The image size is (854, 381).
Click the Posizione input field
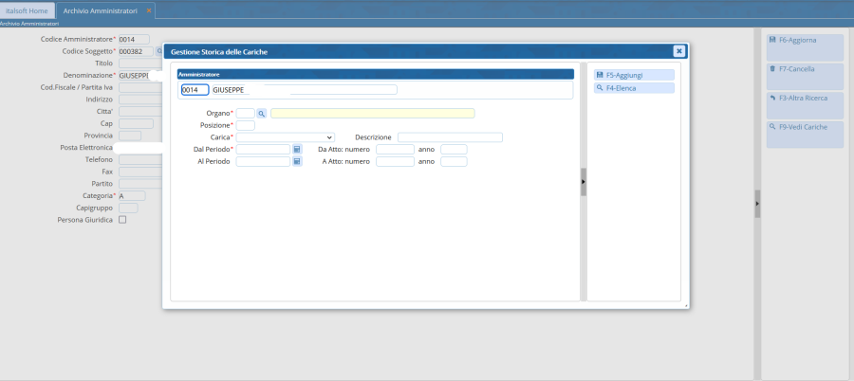[245, 125]
